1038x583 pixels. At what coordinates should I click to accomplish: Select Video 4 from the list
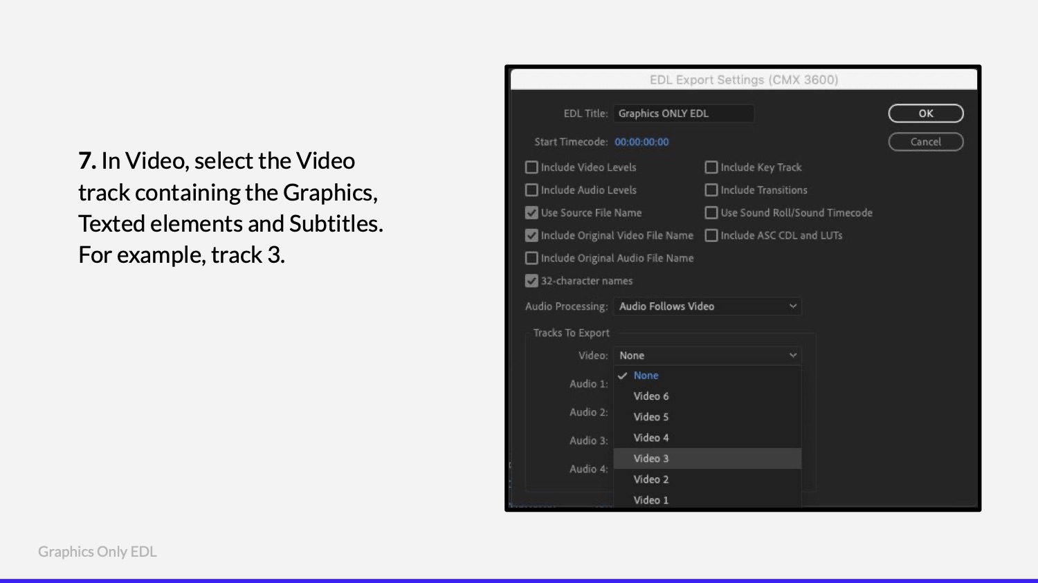707,438
